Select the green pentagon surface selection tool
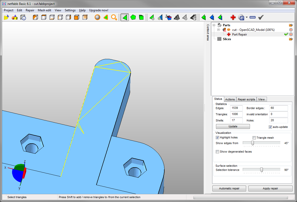 133,17
